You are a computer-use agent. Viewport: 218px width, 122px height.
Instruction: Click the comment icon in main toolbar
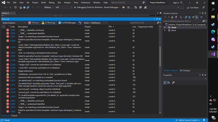141,7
